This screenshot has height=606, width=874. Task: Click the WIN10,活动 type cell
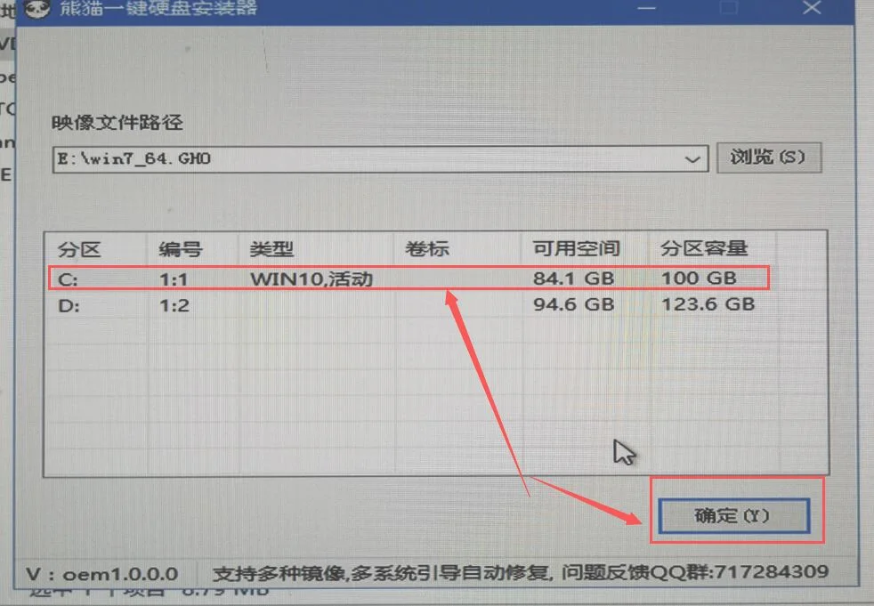[x=311, y=279]
